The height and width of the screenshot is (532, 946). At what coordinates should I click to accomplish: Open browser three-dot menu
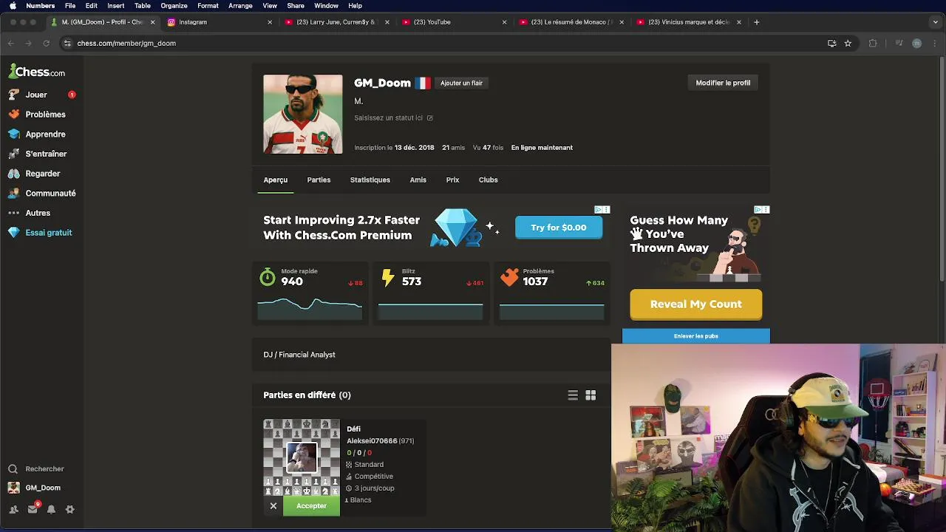pos(935,44)
